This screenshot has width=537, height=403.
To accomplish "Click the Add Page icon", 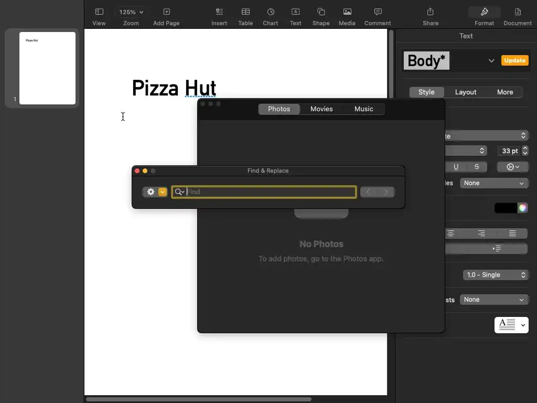I will (x=166, y=12).
